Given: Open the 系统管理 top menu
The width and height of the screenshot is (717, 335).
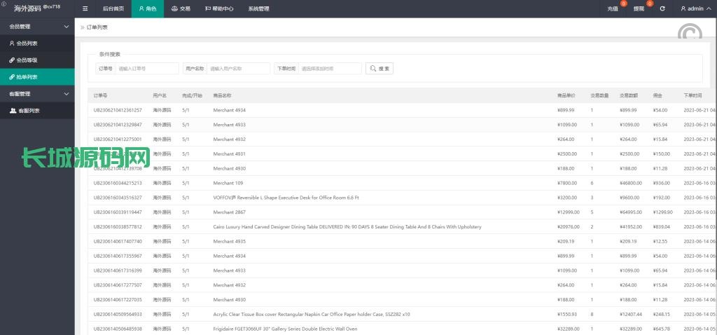Looking at the screenshot, I should 258,9.
